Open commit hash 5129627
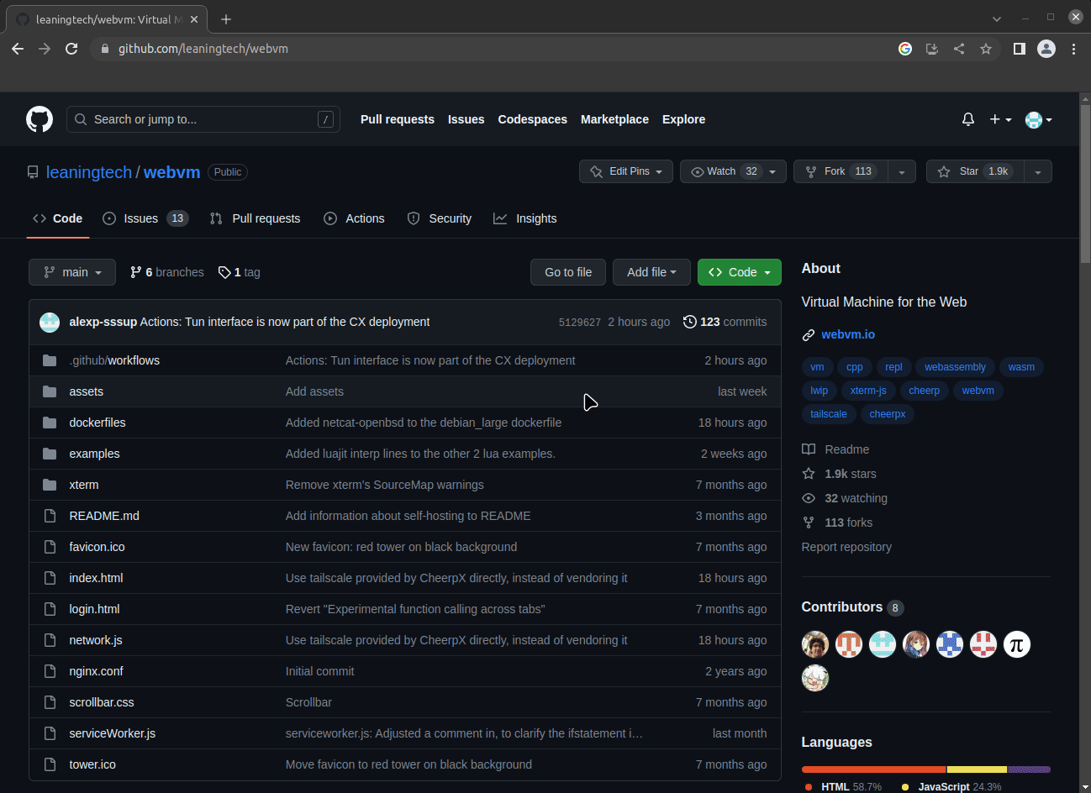Image resolution: width=1091 pixels, height=793 pixels. click(580, 322)
